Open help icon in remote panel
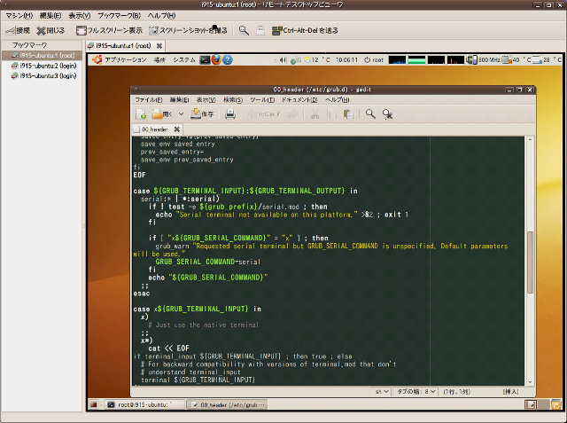Screen dimensions: 567x423 [x=228, y=59]
